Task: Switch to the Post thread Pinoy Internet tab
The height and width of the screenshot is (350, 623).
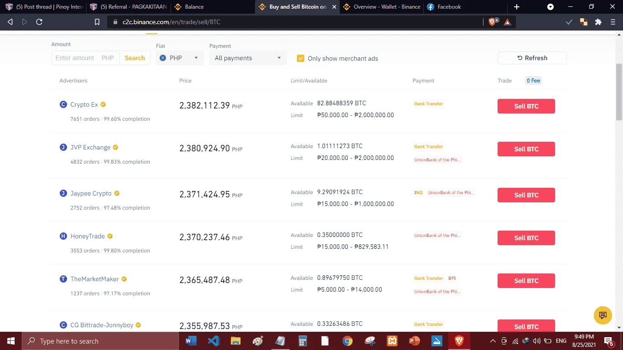Action: [x=44, y=7]
